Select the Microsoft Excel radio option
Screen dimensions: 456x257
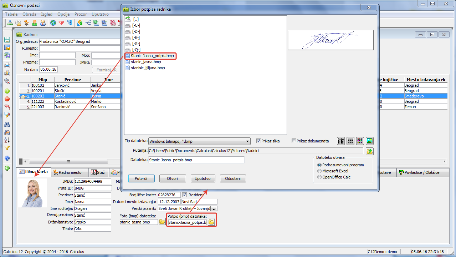click(x=319, y=171)
